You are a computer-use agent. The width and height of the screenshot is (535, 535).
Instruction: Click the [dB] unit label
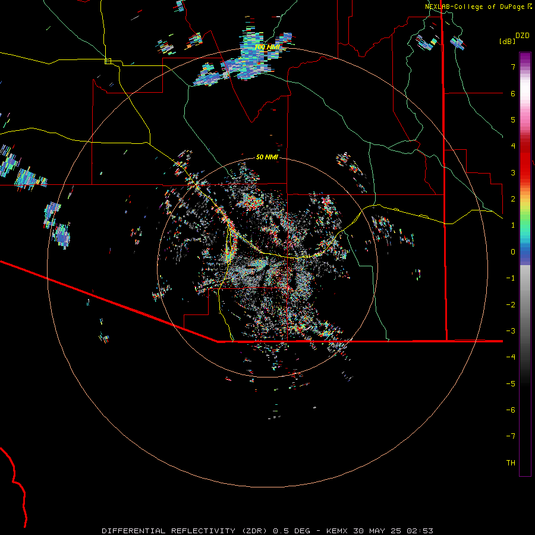pyautogui.click(x=508, y=41)
